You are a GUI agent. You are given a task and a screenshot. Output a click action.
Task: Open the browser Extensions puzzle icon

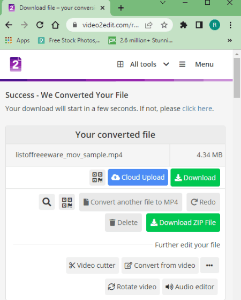[x=184, y=25]
